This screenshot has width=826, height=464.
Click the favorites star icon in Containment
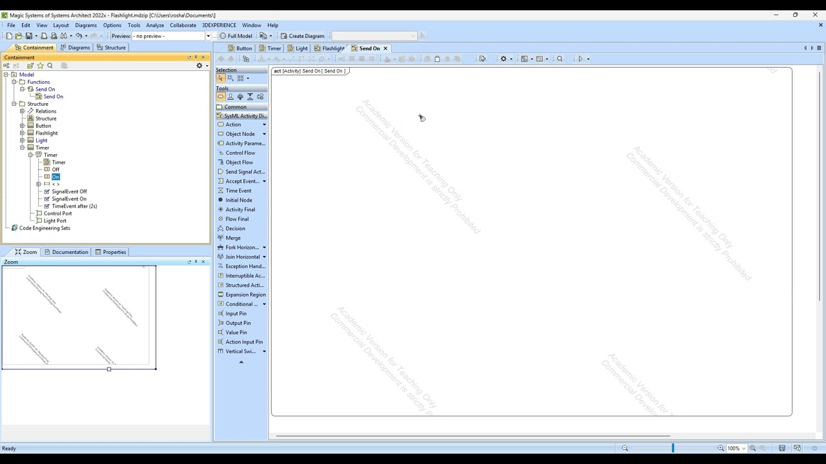click(x=41, y=66)
